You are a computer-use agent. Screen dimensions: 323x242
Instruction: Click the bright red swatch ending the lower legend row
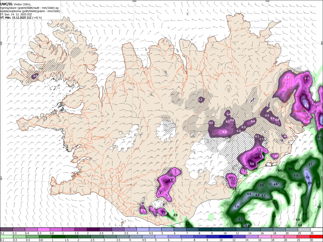(x=316, y=237)
